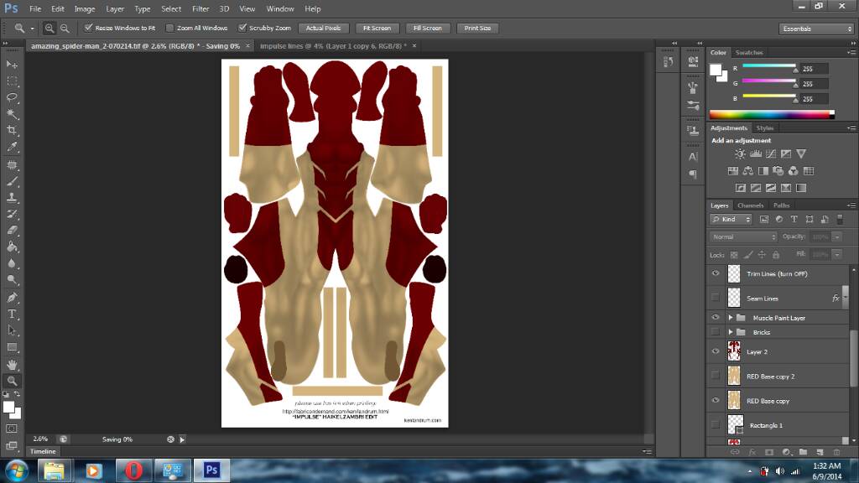Open the Filter menu
The width and height of the screenshot is (859, 483).
(x=200, y=8)
